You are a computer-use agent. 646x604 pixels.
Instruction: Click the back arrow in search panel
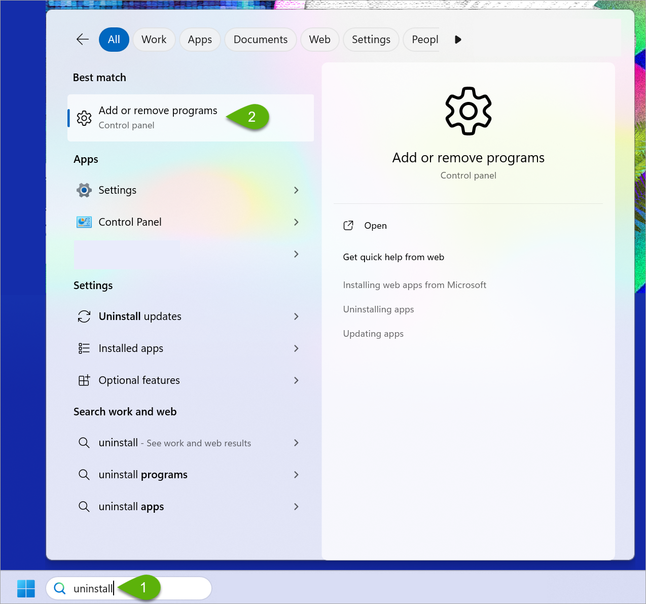tap(82, 40)
